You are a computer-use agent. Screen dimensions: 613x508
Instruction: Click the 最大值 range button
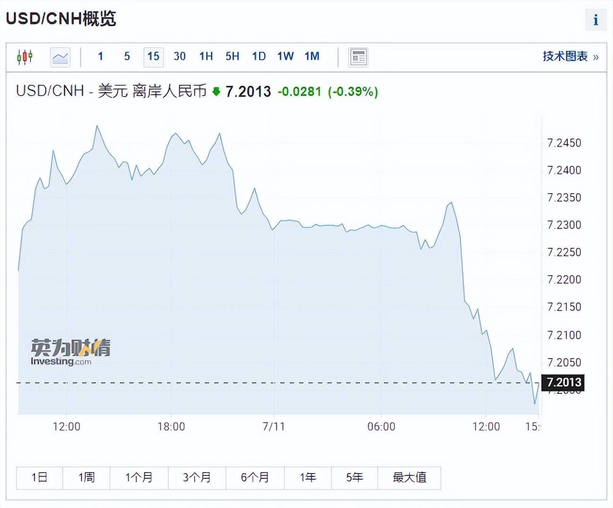(409, 478)
